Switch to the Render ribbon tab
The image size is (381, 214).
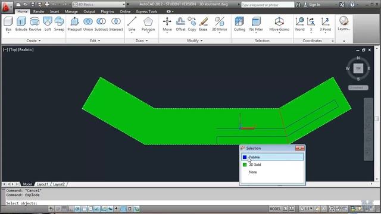[x=39, y=11]
